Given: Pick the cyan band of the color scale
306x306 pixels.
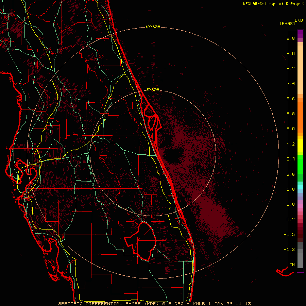Looking at the screenshot, I should (x=300, y=187).
